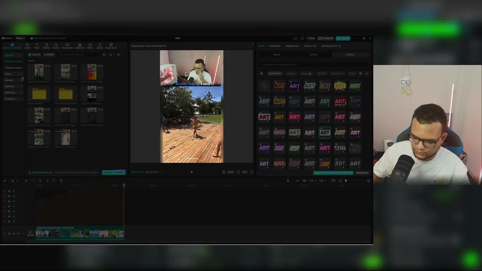The height and width of the screenshot is (271, 482).
Task: Switch to the Animación tab
Action: (275, 46)
